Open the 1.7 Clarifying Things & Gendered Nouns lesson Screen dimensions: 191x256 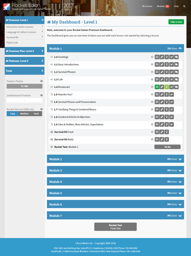point(75,110)
